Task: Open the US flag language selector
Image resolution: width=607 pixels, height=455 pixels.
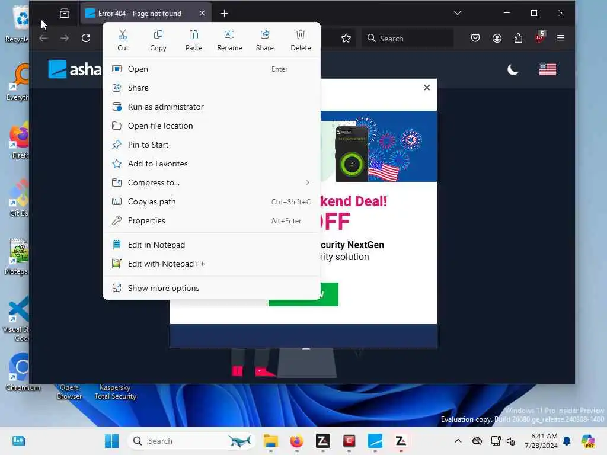Action: click(548, 69)
